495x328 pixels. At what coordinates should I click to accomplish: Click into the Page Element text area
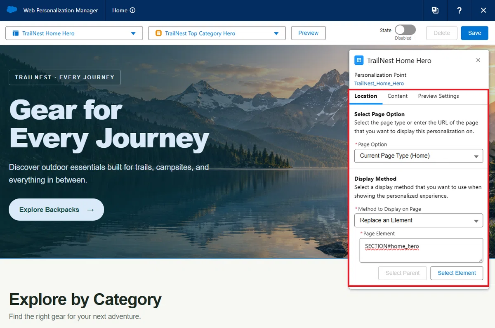click(421, 250)
